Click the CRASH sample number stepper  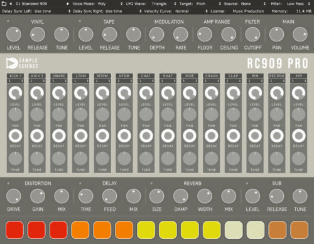tap(212, 81)
